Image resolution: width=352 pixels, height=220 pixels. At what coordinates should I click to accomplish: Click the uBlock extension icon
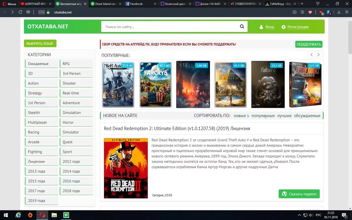(x=321, y=12)
